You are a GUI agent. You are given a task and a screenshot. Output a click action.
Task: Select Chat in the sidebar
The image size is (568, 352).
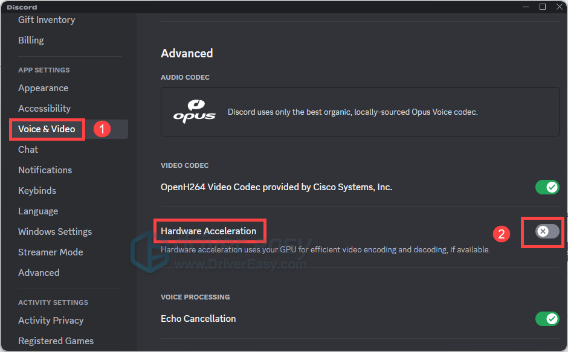pos(28,150)
